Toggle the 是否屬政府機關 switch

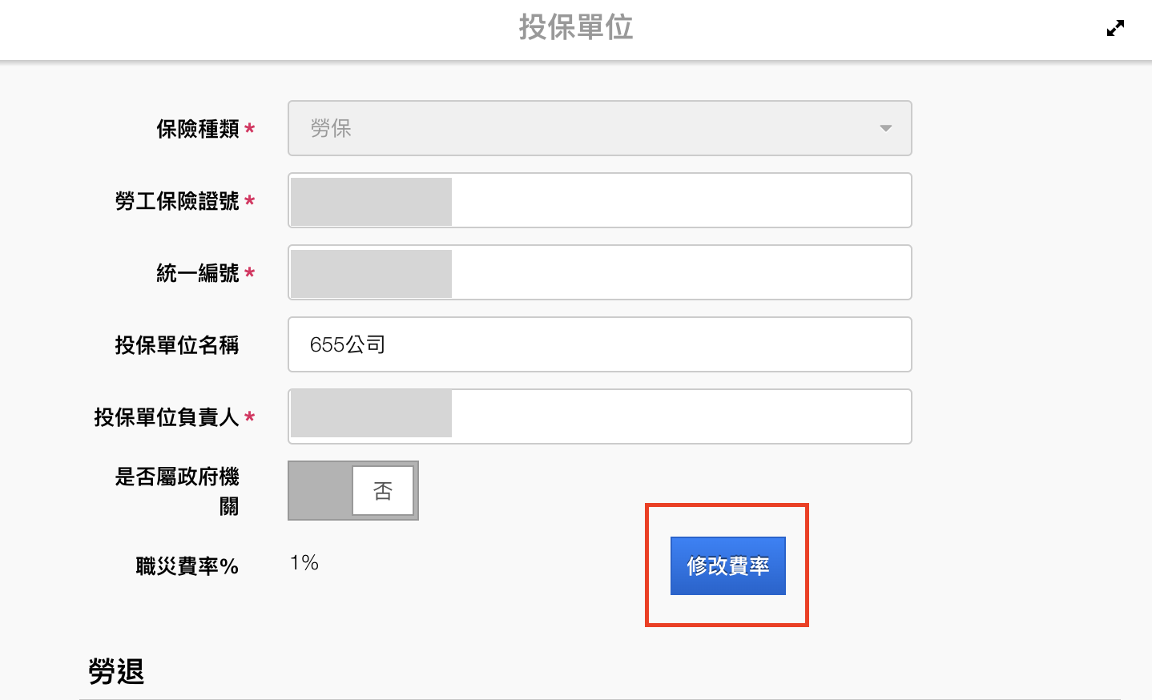click(353, 490)
